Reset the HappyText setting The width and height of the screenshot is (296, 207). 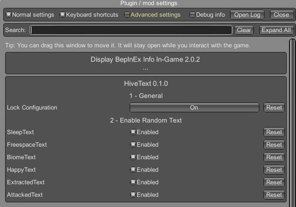coord(274,170)
